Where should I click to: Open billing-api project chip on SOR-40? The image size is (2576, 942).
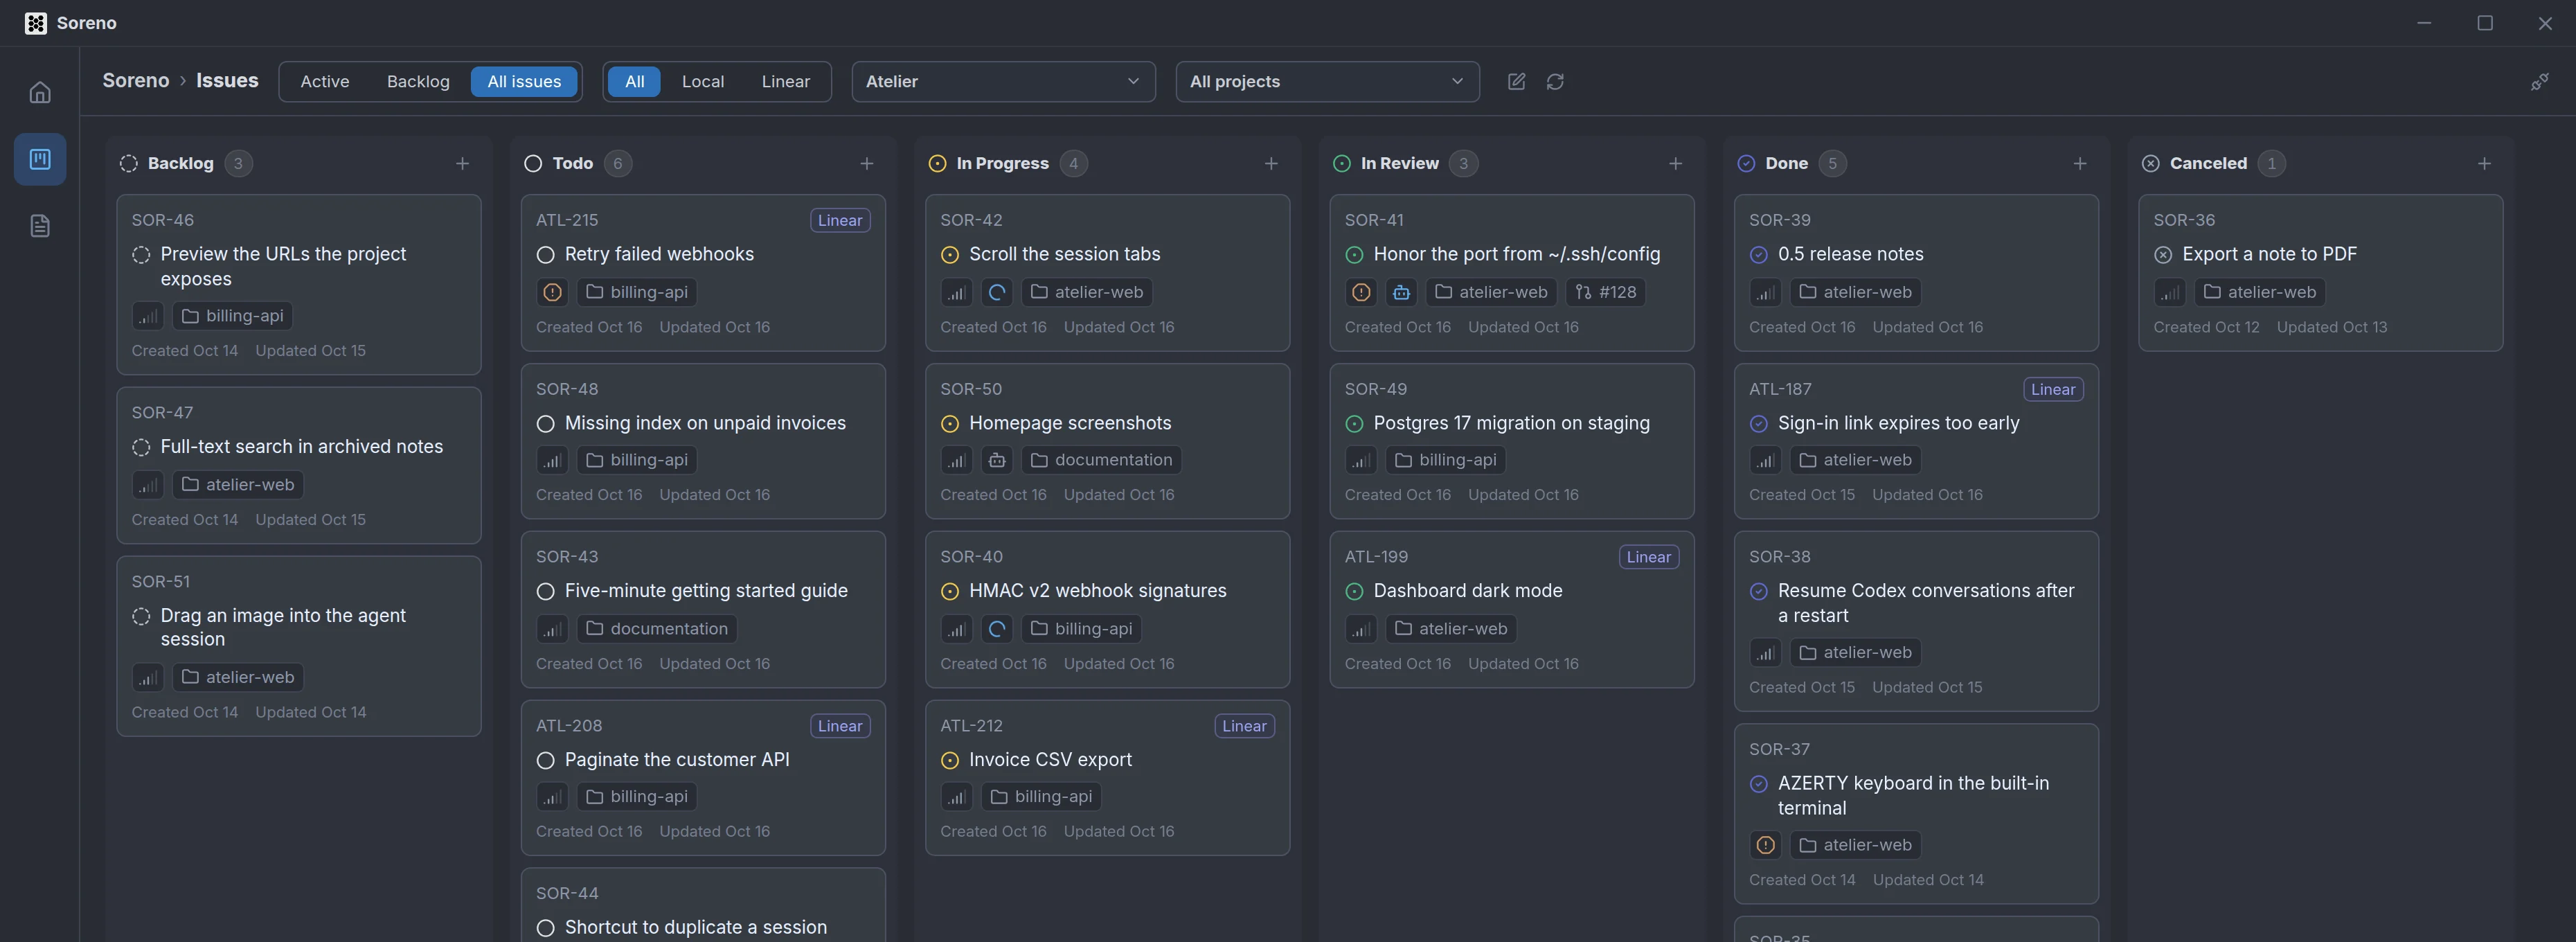coord(1082,629)
